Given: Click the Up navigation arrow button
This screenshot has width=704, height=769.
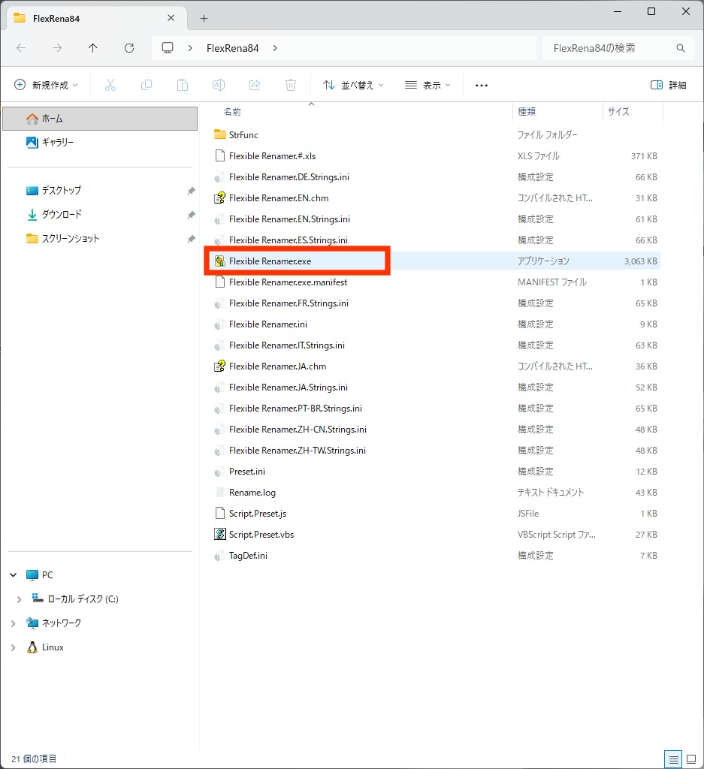Looking at the screenshot, I should 92,47.
